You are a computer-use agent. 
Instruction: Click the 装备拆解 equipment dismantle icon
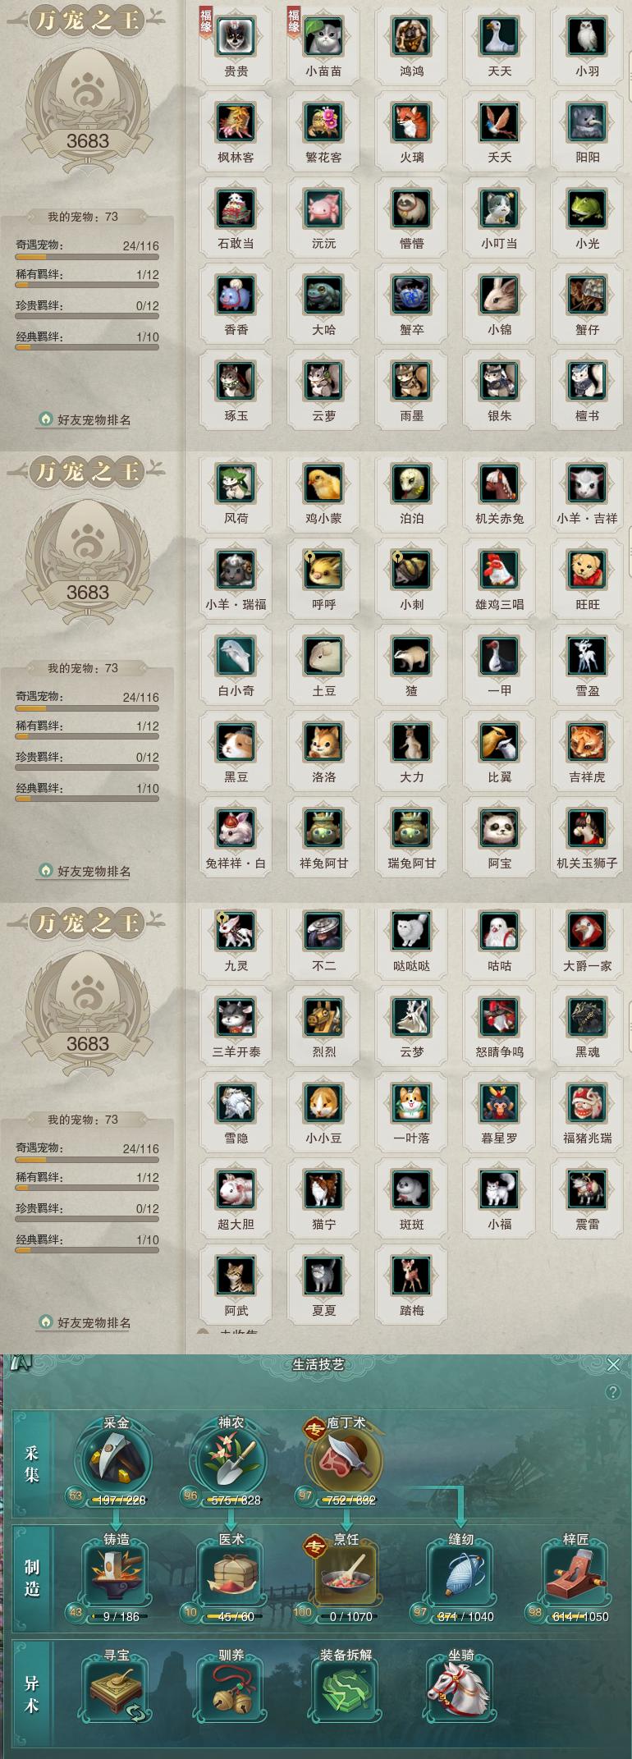click(346, 1691)
